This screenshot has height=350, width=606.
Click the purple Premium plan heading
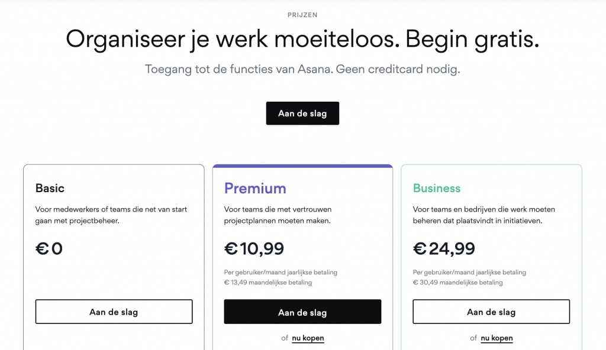(255, 189)
